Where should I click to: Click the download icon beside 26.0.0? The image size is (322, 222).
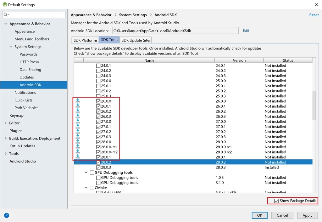78,101
